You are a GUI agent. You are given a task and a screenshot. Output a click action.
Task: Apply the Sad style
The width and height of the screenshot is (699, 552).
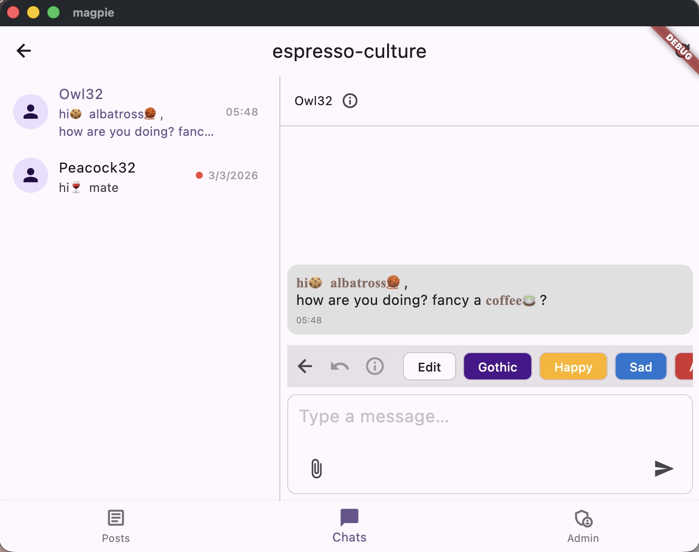pyautogui.click(x=641, y=367)
